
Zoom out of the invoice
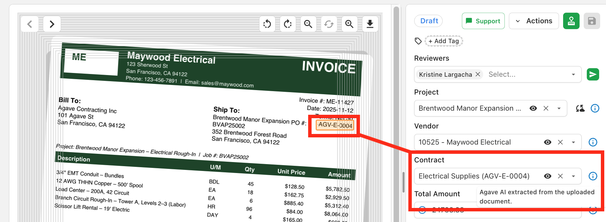308,24
